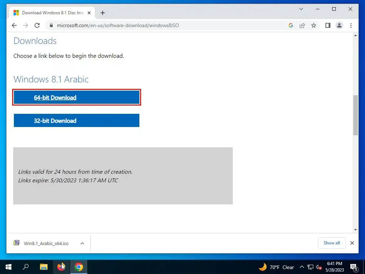Click the Google icon in the address bar
The width and height of the screenshot is (365, 274).
click(x=291, y=25)
